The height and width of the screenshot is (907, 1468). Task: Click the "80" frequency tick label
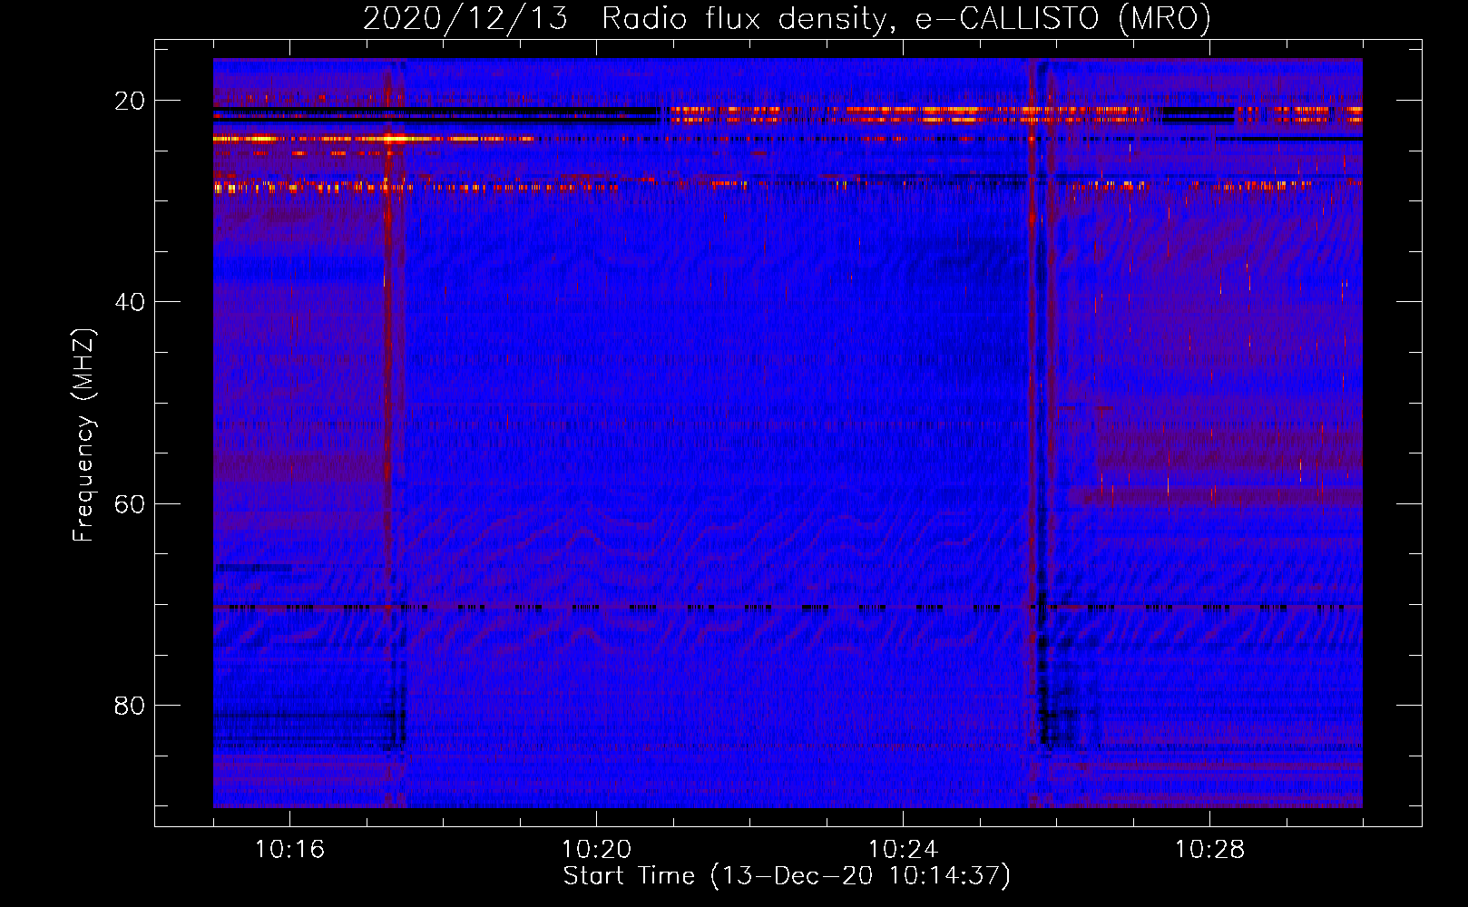pyautogui.click(x=131, y=705)
